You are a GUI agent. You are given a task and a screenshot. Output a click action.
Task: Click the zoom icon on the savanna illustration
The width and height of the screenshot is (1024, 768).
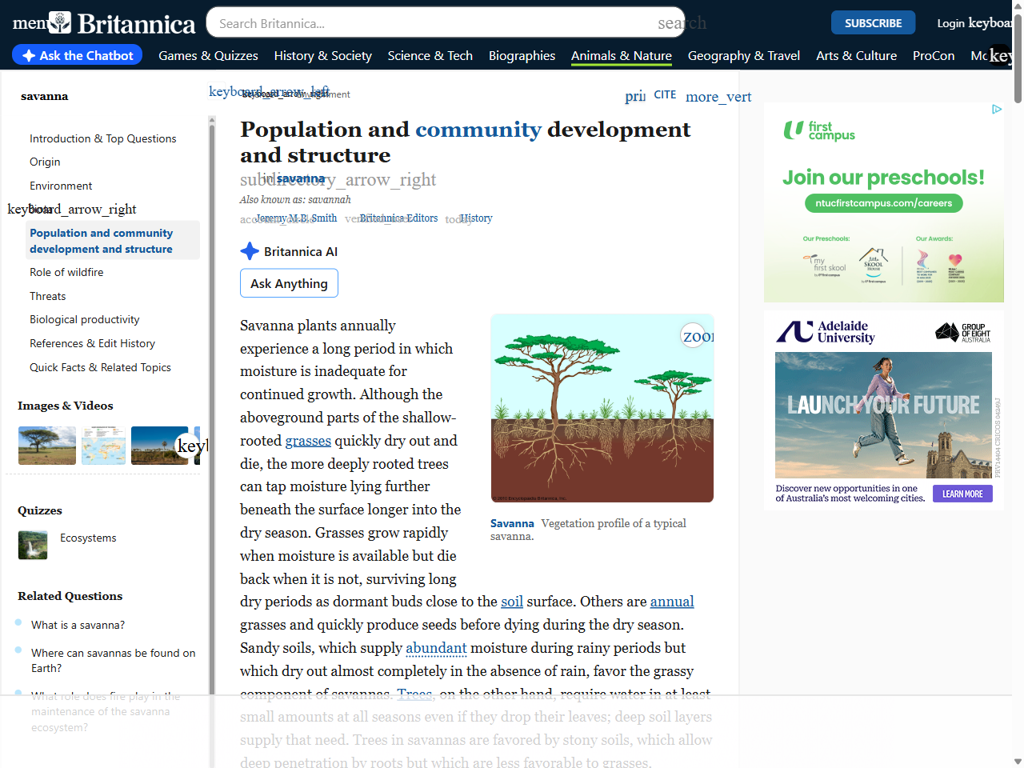pos(694,336)
